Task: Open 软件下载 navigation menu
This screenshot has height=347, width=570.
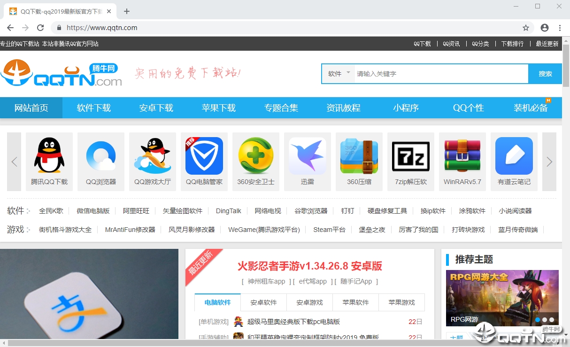Action: click(94, 108)
